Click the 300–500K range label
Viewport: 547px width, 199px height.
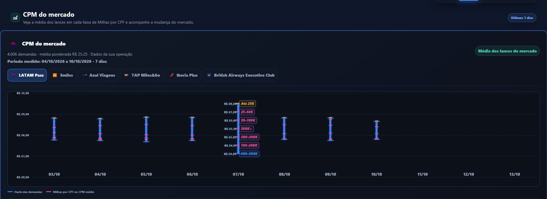249,154
